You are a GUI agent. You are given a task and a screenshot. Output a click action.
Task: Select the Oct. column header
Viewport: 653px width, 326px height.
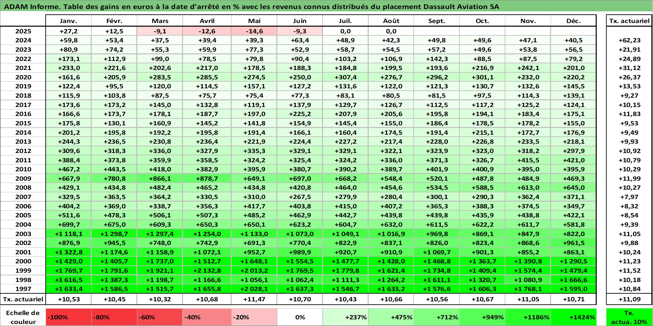point(482,21)
